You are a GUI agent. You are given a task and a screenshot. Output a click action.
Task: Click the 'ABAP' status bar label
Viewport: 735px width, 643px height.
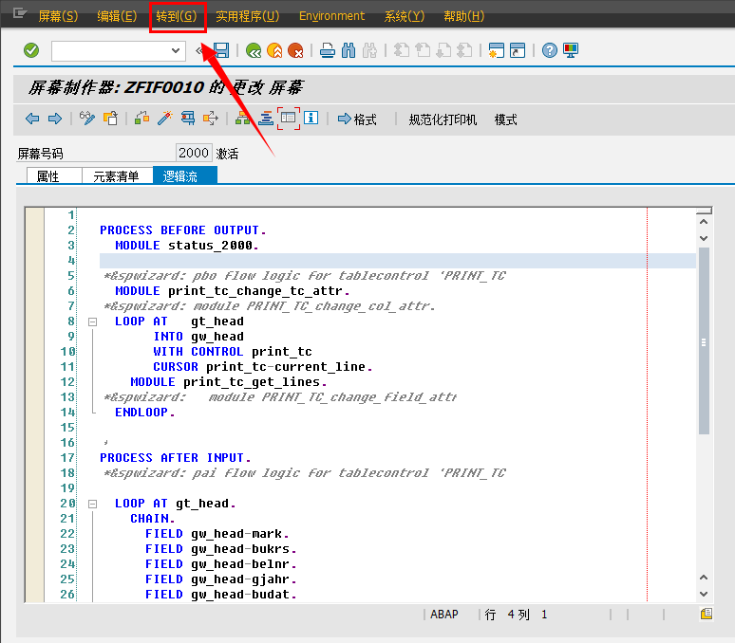(443, 614)
